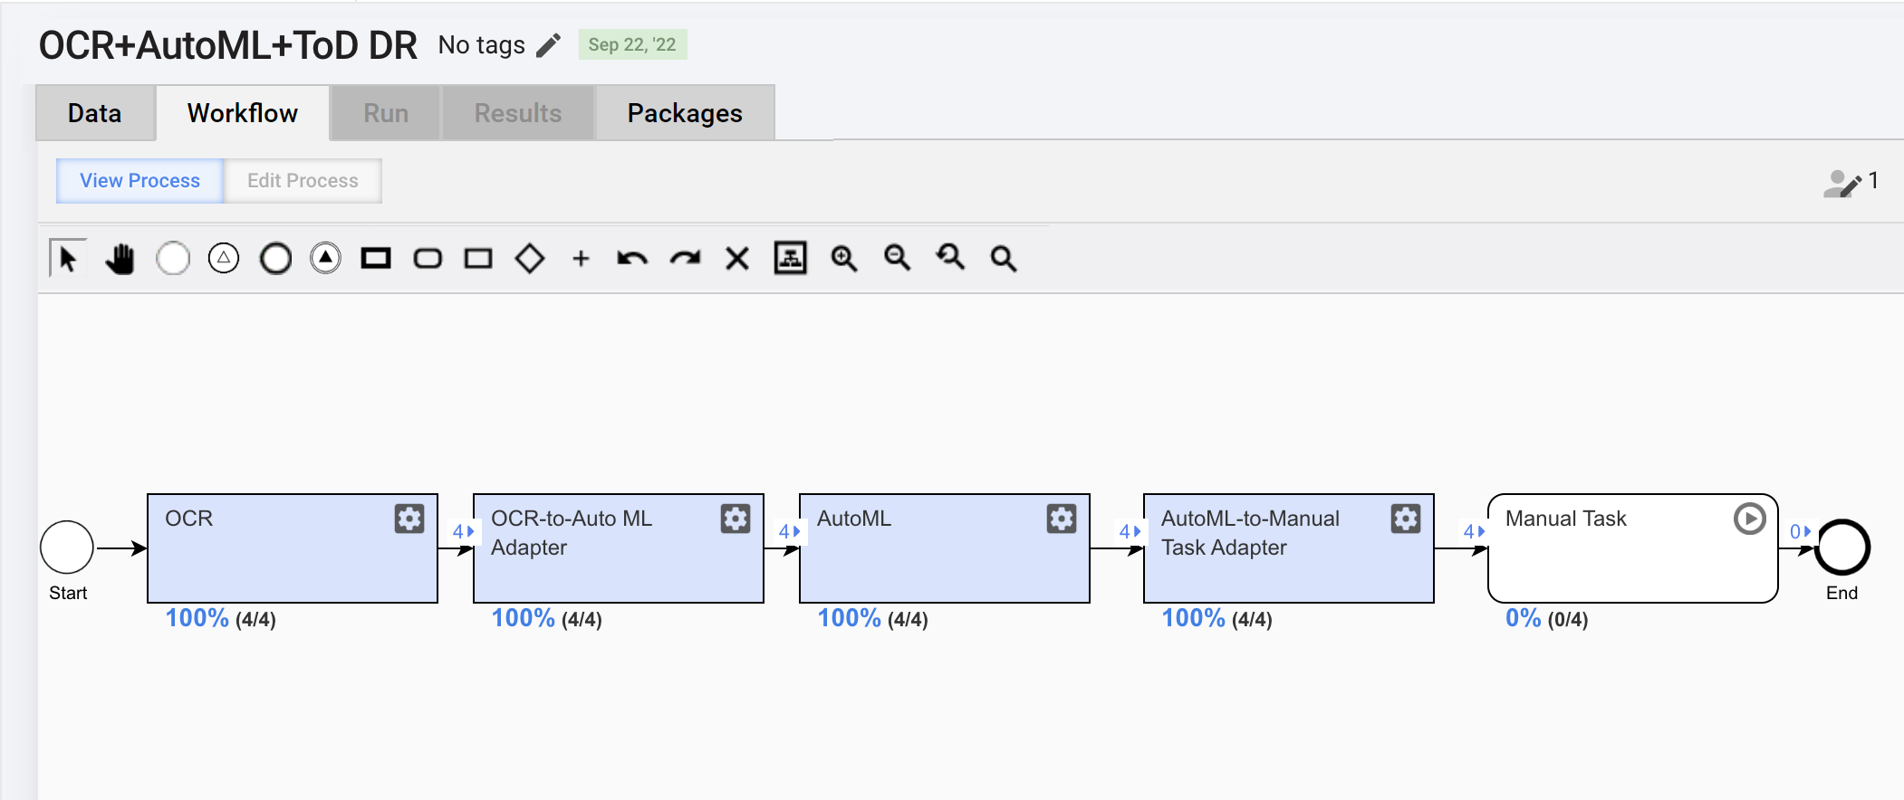Click 100% progress under OCR-to-Auto ML Adapter
This screenshot has height=800, width=1904.
click(x=546, y=619)
